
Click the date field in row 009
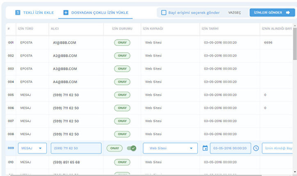click(230, 148)
